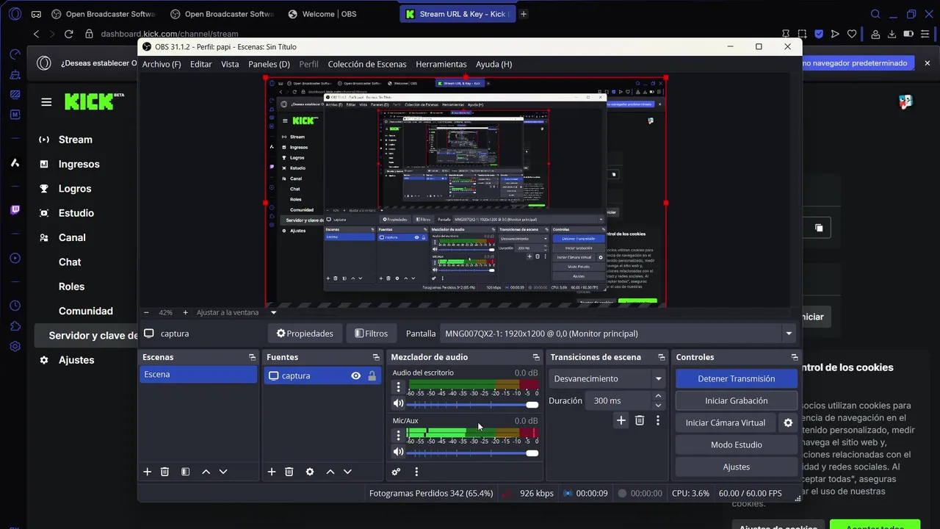Open Herramientas menu

441,64
